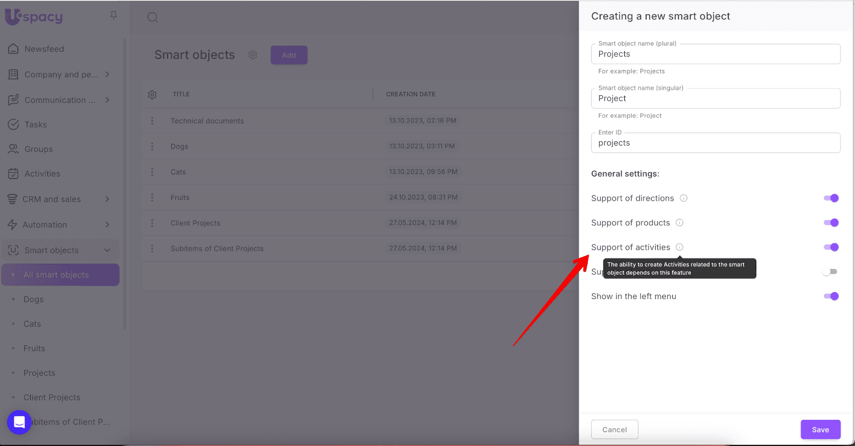Turn off Support of products toggle

coord(831,223)
